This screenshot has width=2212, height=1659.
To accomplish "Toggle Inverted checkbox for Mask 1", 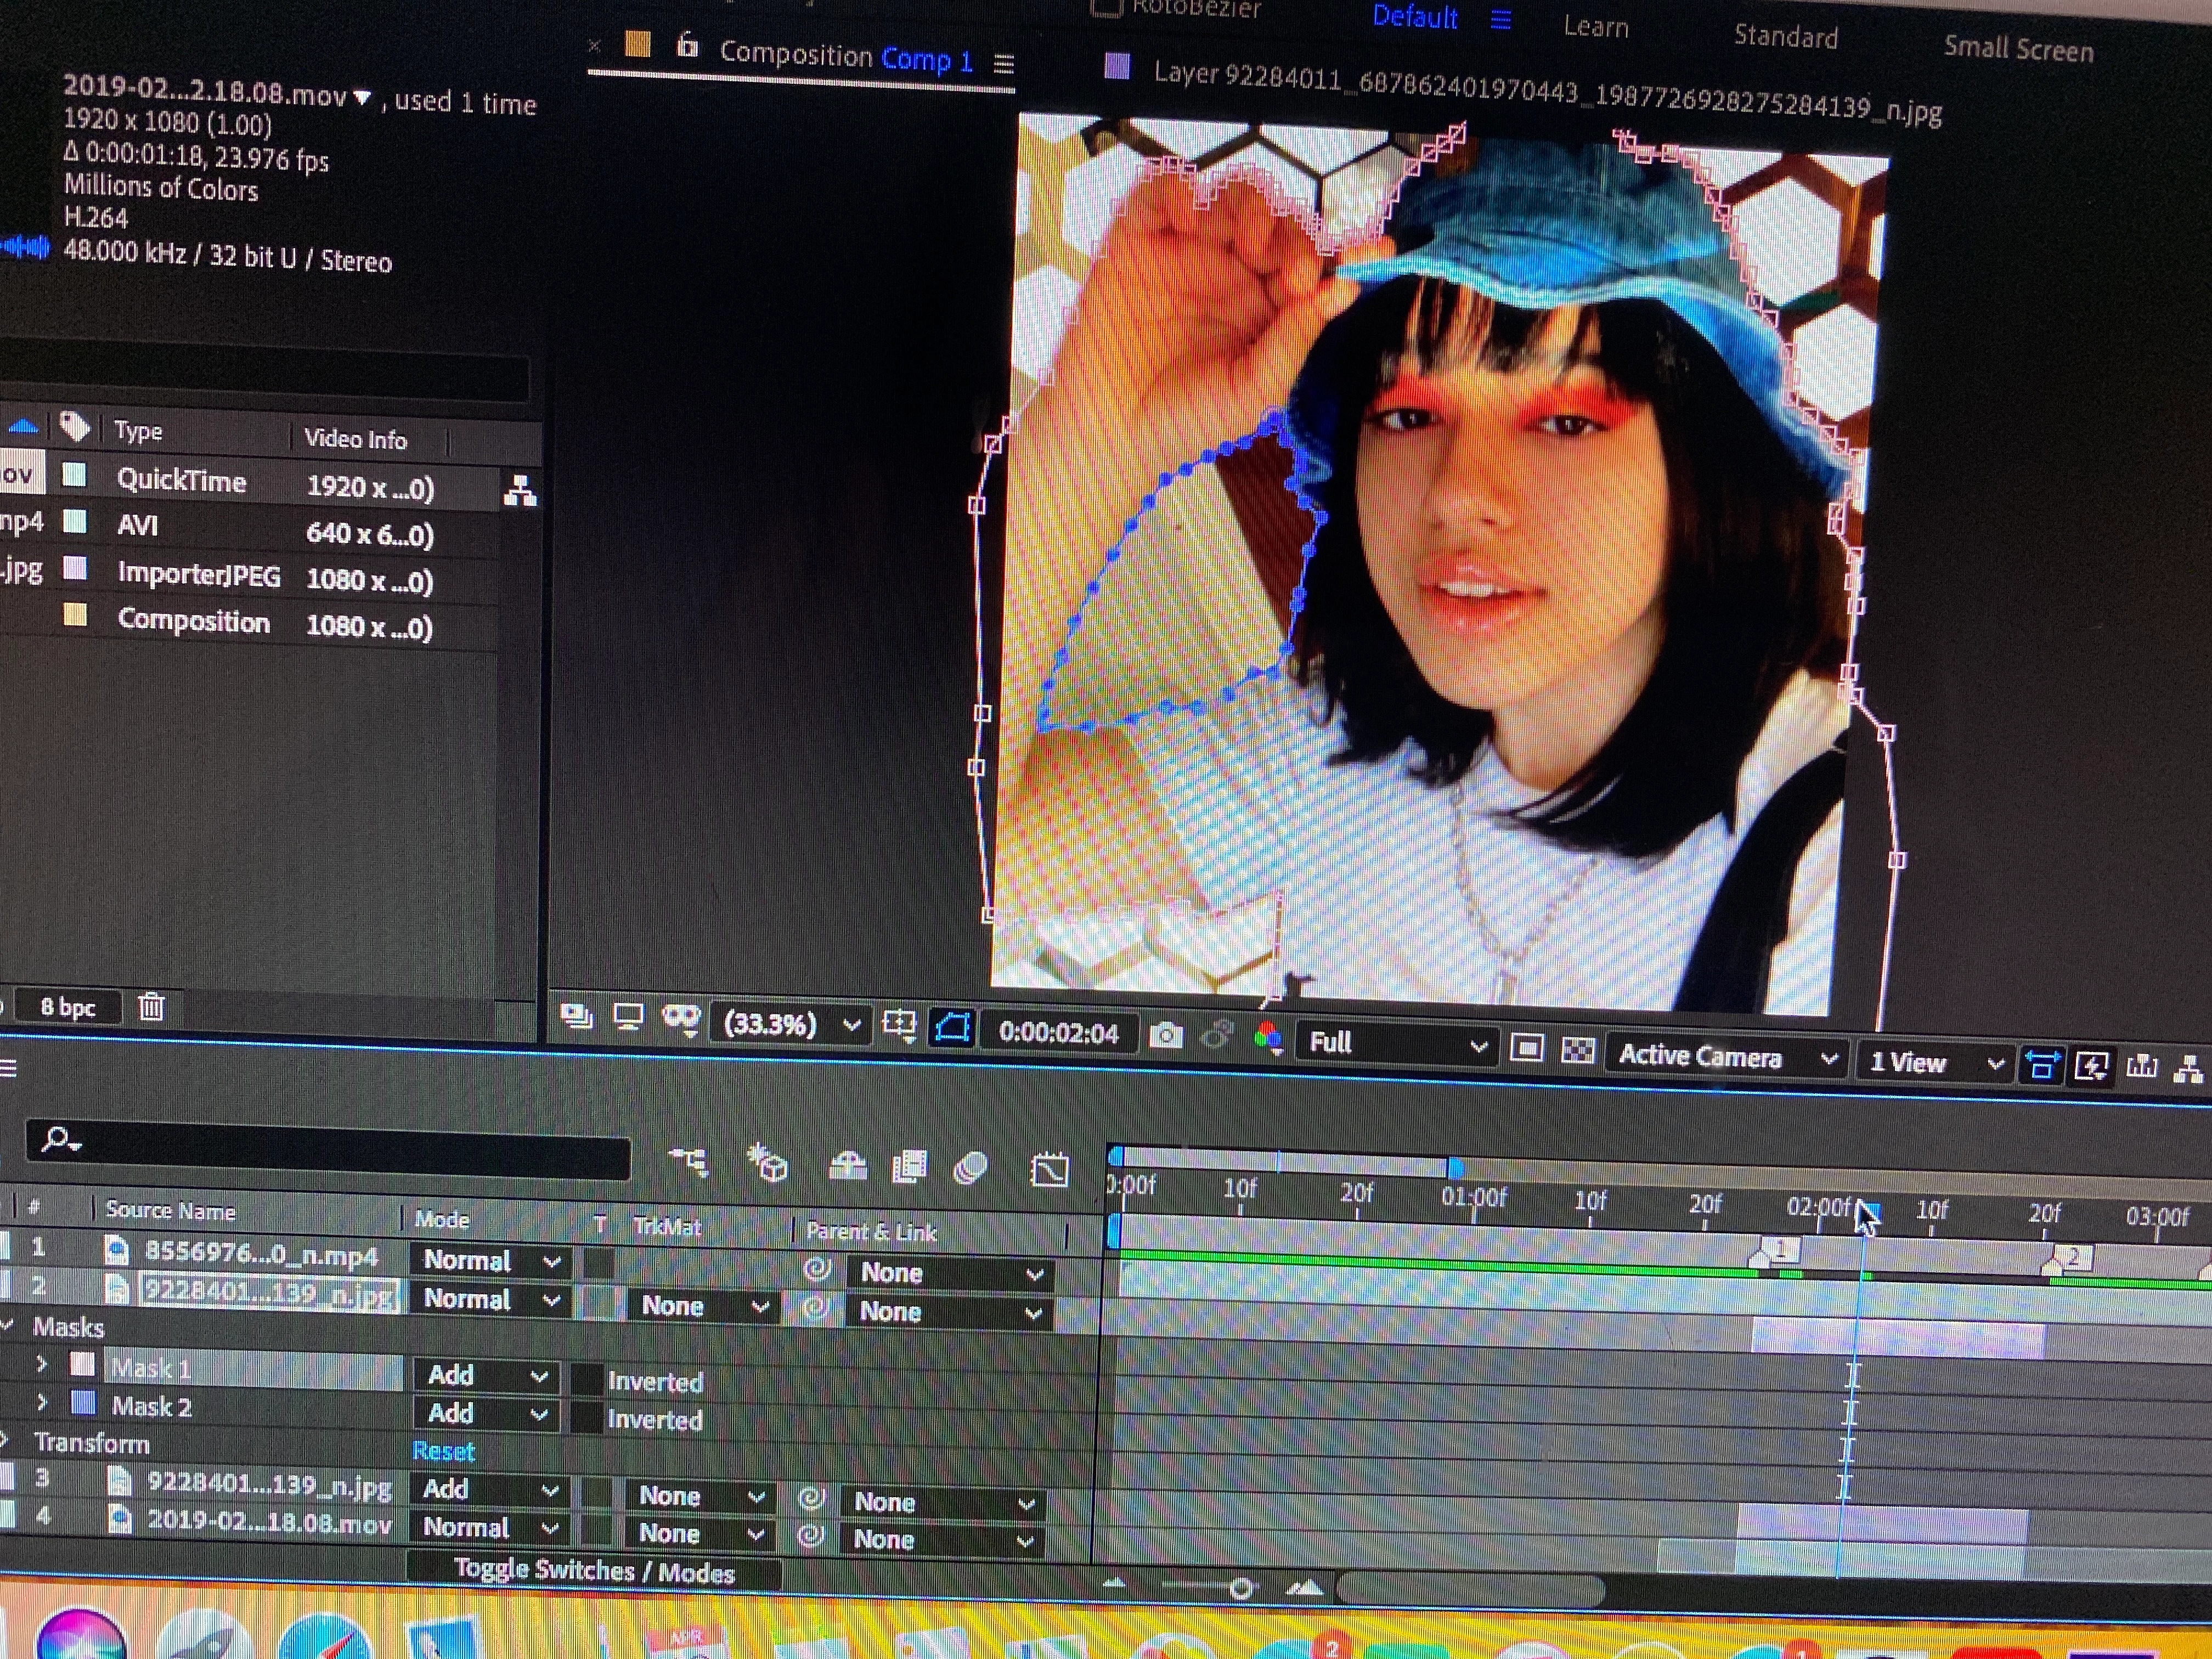I will pyautogui.click(x=586, y=1379).
